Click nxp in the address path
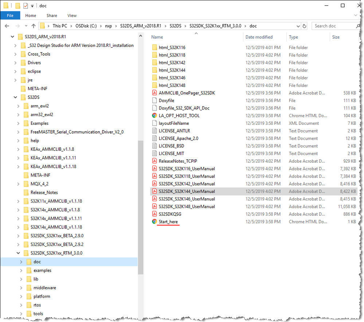Image resolution: width=364 pixels, height=322 pixels. (x=109, y=26)
